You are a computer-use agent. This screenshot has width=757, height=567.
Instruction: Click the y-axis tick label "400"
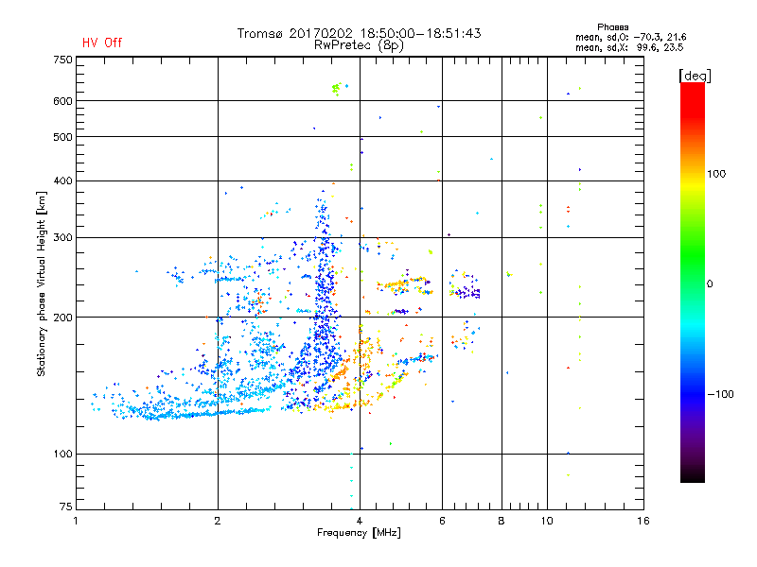(x=62, y=181)
